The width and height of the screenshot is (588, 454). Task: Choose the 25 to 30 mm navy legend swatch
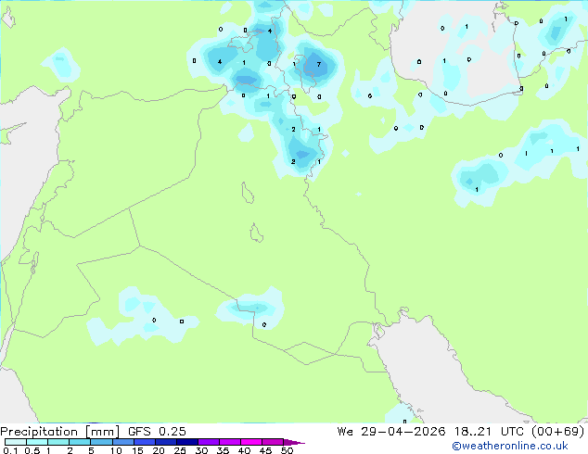[187, 442]
